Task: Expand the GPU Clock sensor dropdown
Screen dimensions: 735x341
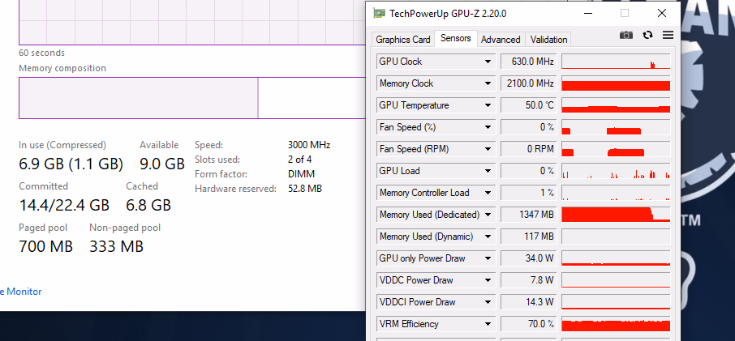Action: pos(488,62)
